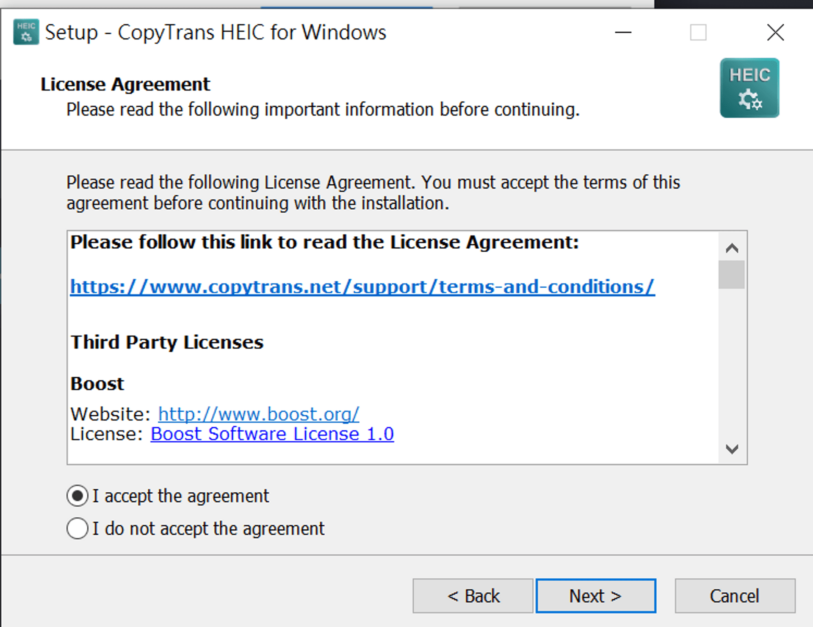Click the "Third Party Licenses" heading text
The image size is (813, 627).
pyautogui.click(x=167, y=342)
